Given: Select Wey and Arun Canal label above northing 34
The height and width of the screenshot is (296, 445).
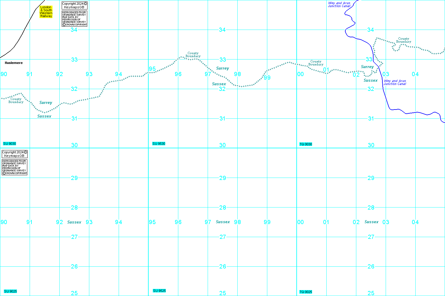Looking at the screenshot, I should (x=339, y=4).
